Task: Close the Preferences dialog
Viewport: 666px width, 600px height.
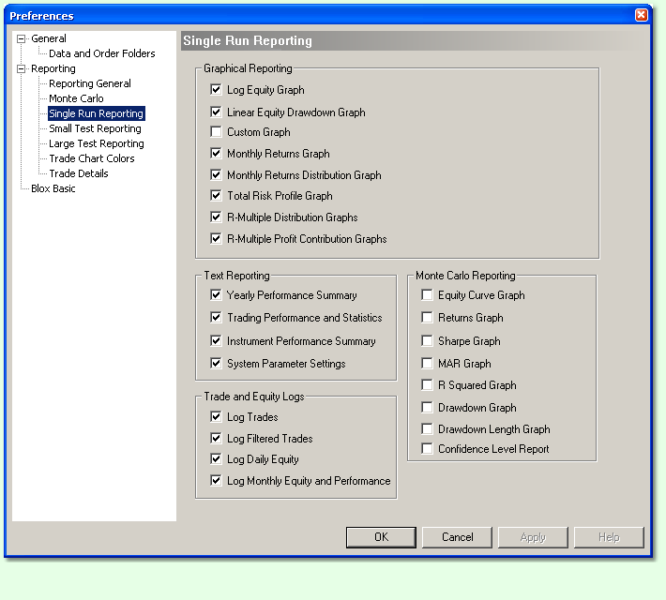Action: [642, 15]
